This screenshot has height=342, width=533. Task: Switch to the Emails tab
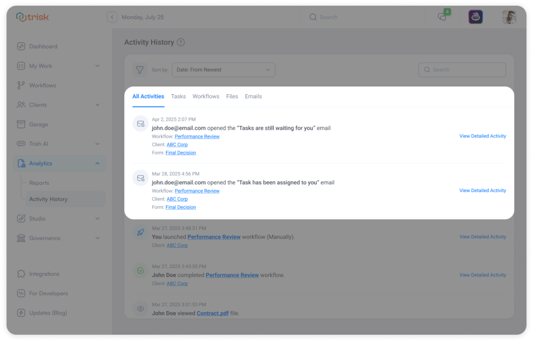[x=253, y=96]
